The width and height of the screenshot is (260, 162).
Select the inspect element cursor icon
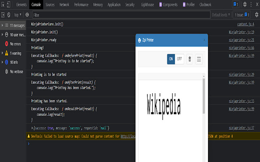pos(3,4)
